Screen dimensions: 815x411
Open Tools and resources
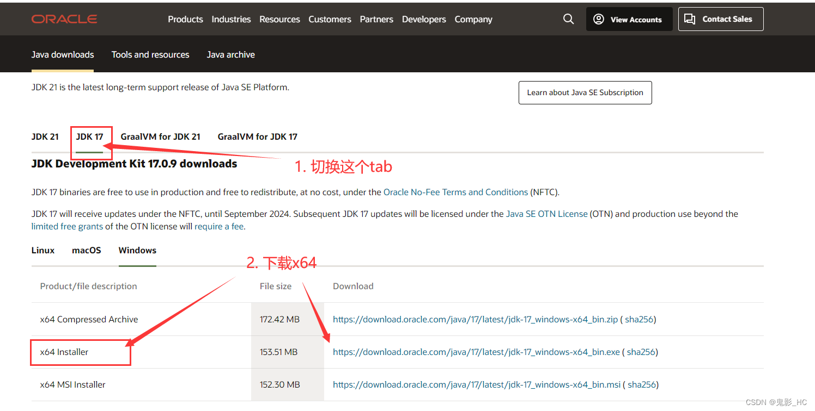pos(150,54)
